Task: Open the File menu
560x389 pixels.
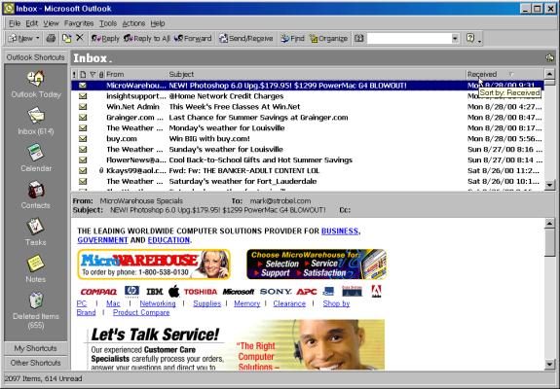Action: coord(15,23)
